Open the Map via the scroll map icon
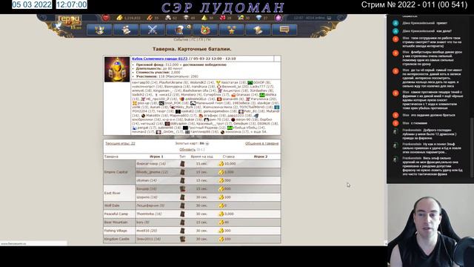The height and width of the screenshot is (267, 474). [x=126, y=30]
